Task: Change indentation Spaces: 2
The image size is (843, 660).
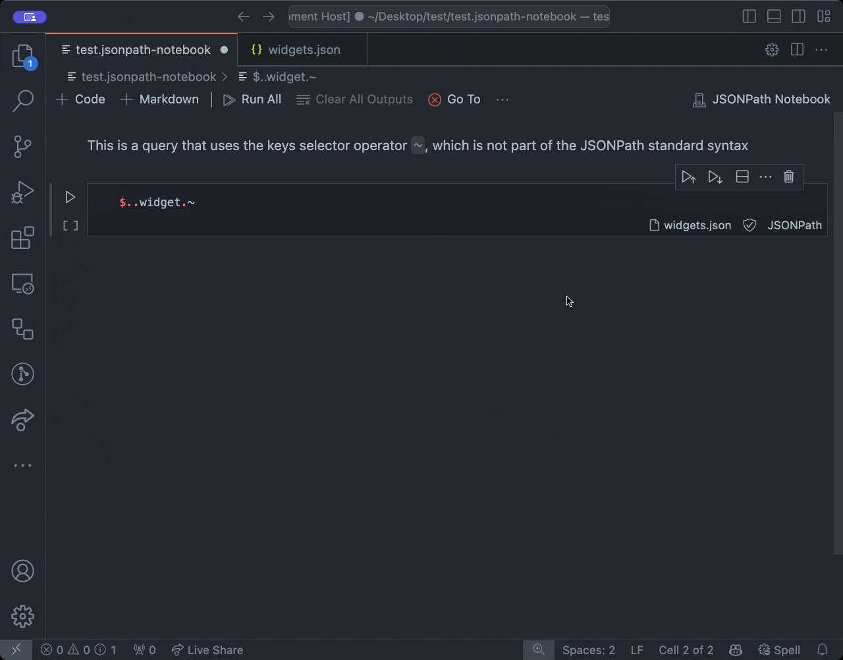Action: click(589, 650)
